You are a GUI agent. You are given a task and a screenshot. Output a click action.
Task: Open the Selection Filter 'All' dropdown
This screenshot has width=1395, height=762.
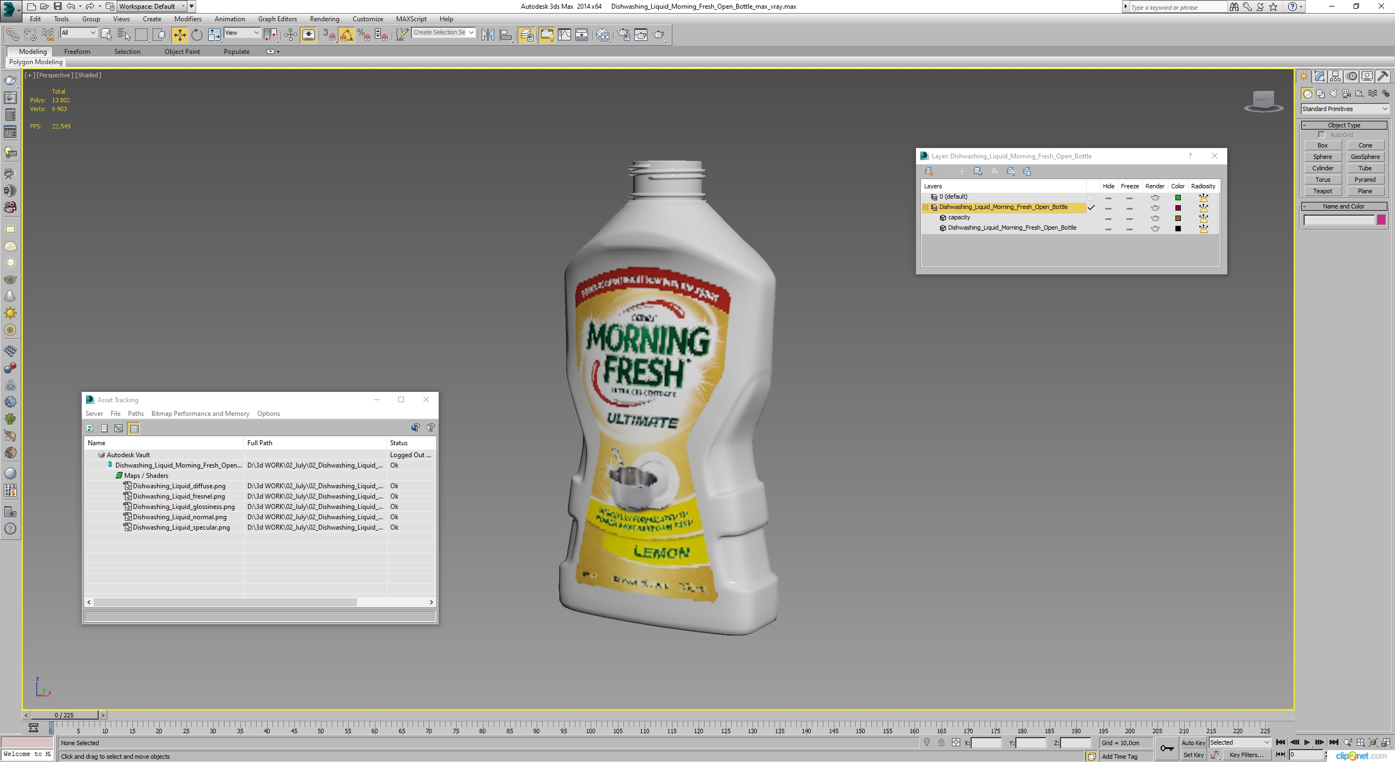tap(78, 33)
